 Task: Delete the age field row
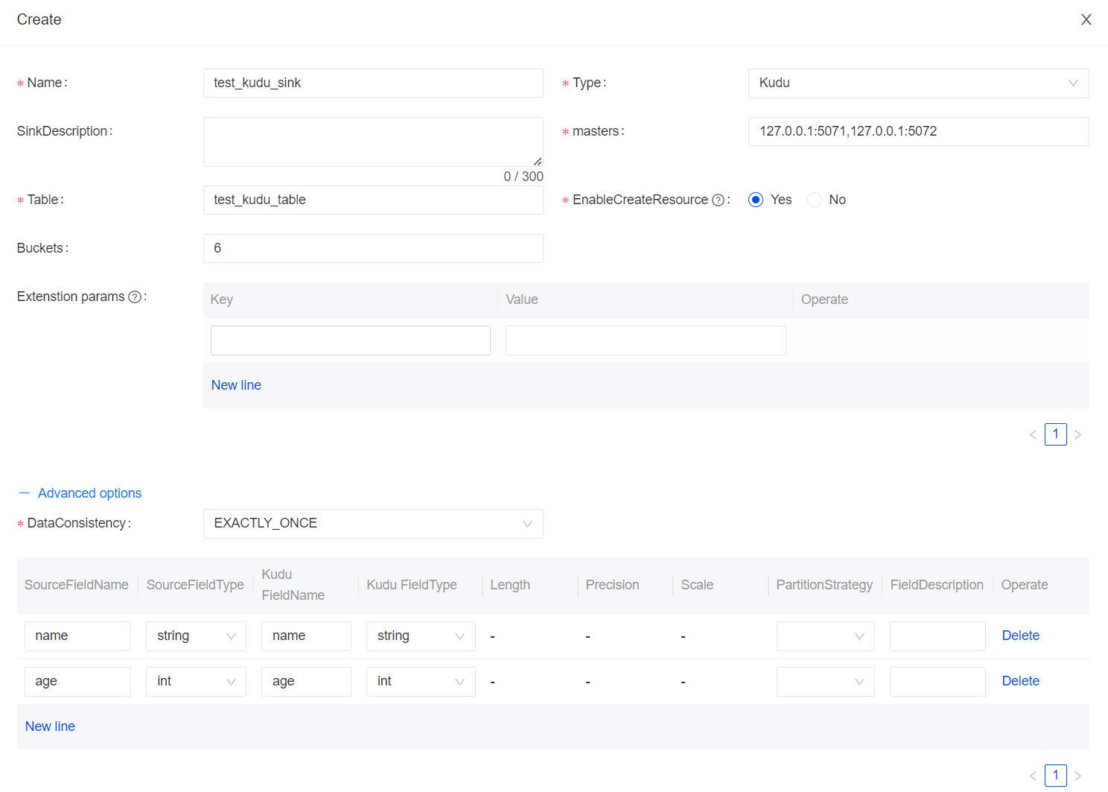tap(1020, 681)
